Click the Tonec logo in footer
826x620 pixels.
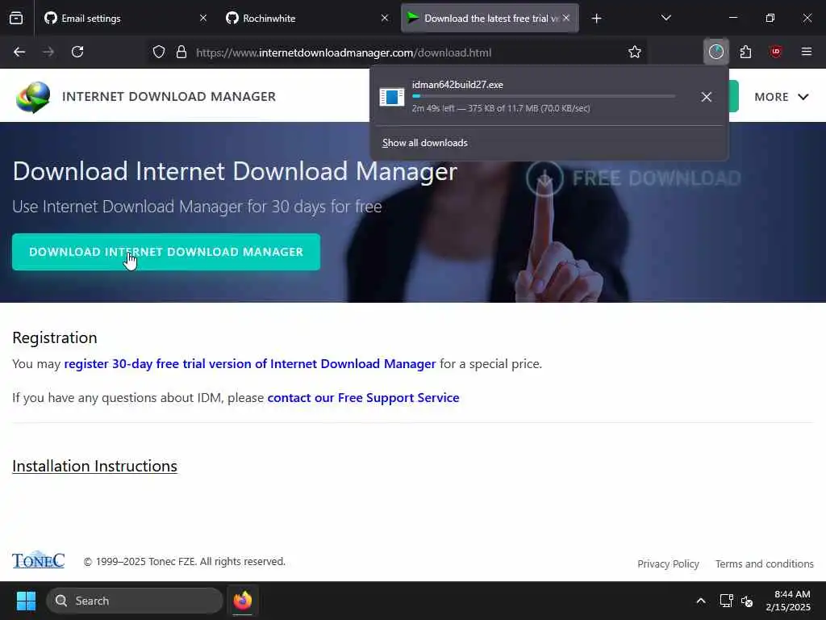[x=39, y=560]
